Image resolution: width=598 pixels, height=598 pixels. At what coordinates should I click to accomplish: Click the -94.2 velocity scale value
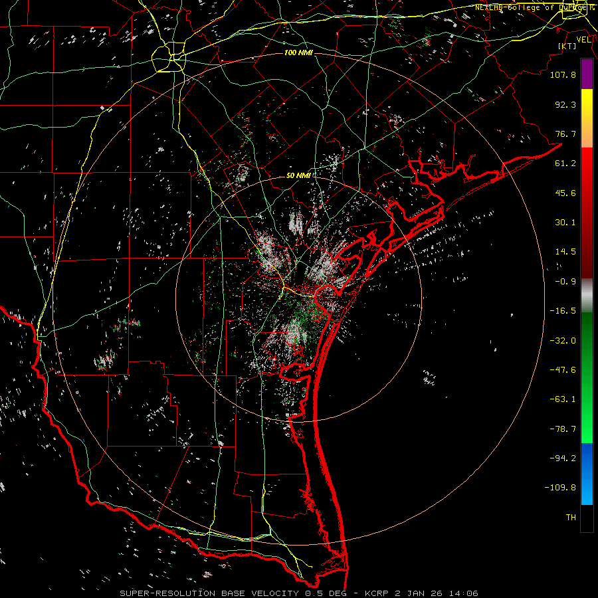(563, 458)
